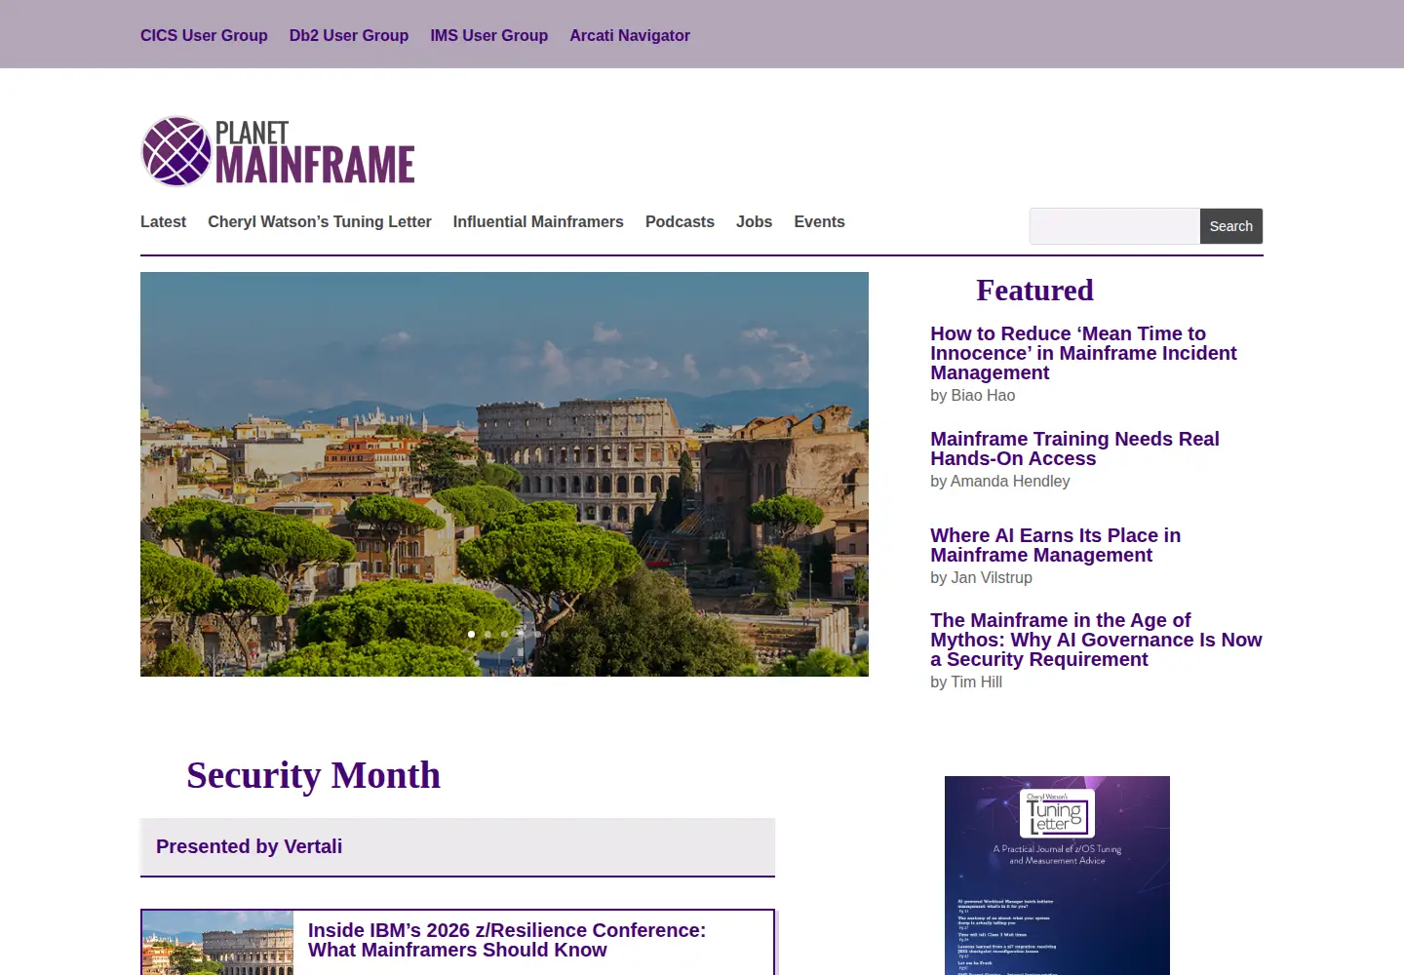Select the fourth carousel slide dot
Image resolution: width=1404 pixels, height=975 pixels.
coord(522,634)
